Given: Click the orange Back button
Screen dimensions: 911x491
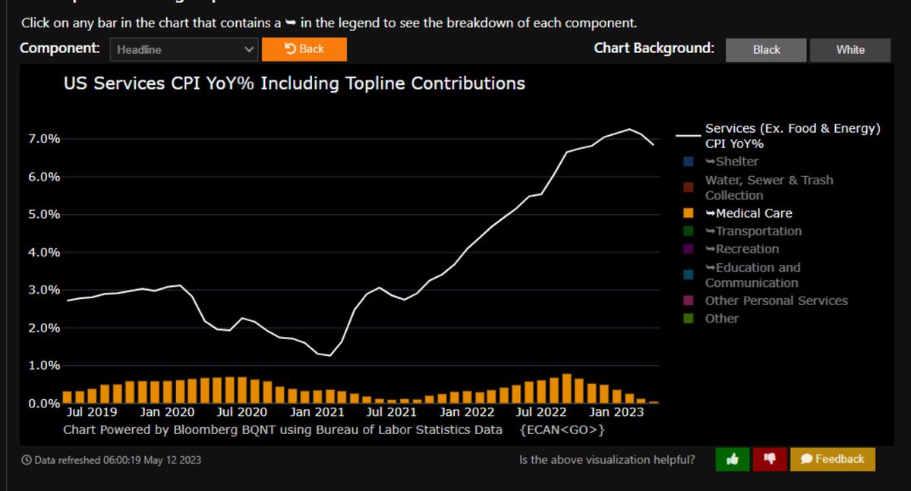Looking at the screenshot, I should pyautogui.click(x=304, y=49).
